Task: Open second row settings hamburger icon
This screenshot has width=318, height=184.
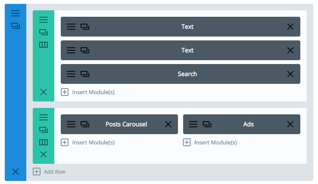Action: point(44,117)
